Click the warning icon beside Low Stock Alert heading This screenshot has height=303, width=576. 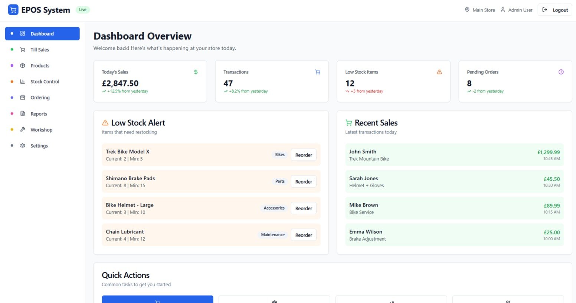[105, 123]
